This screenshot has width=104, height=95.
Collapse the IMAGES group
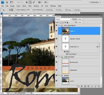pos(59,76)
